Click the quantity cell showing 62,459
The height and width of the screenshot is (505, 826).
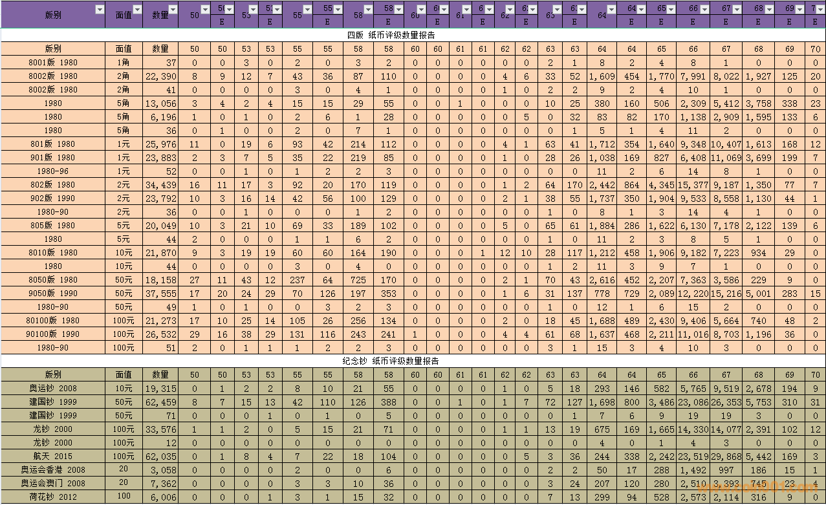click(160, 402)
